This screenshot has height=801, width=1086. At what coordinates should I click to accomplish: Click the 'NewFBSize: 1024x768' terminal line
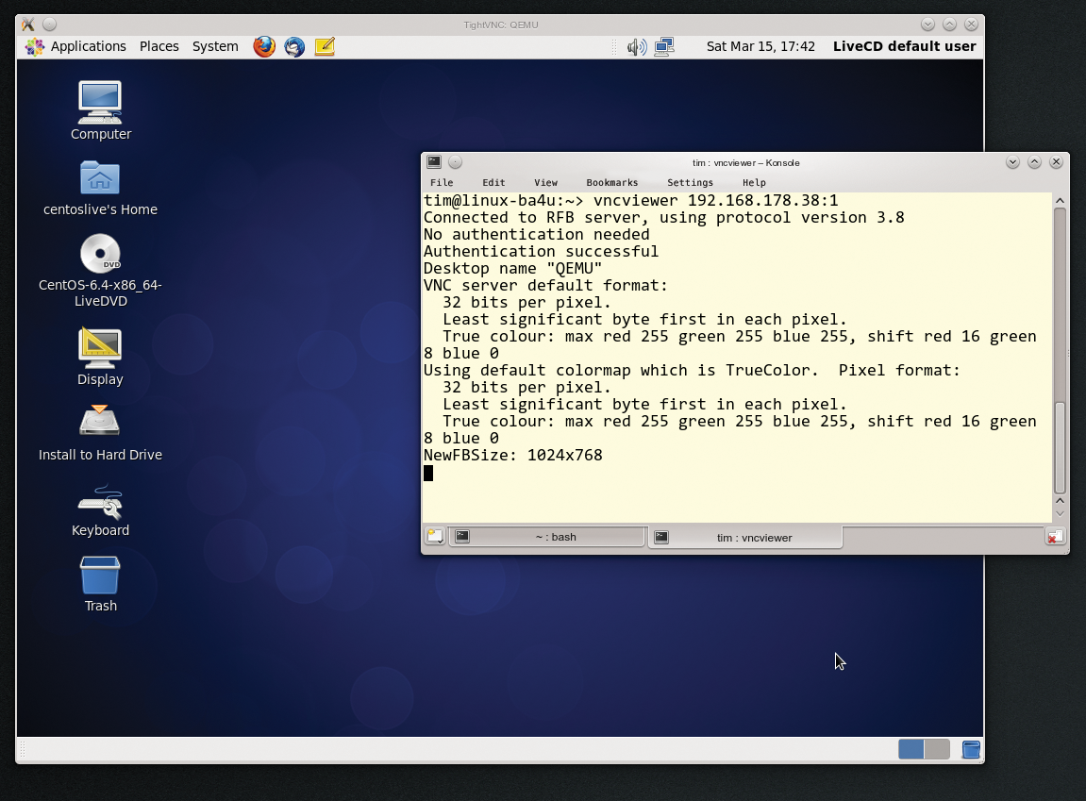[x=512, y=456]
